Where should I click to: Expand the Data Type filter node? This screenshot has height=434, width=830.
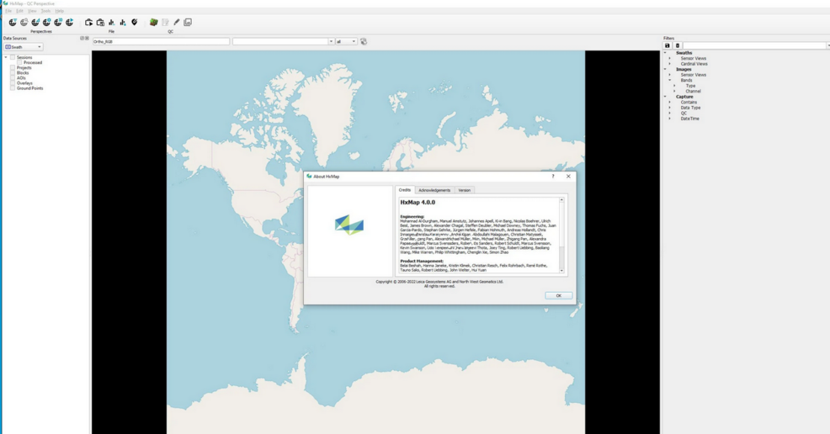click(x=669, y=108)
